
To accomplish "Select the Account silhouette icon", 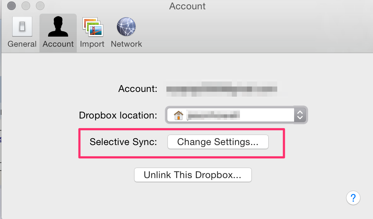I will click(x=58, y=27).
